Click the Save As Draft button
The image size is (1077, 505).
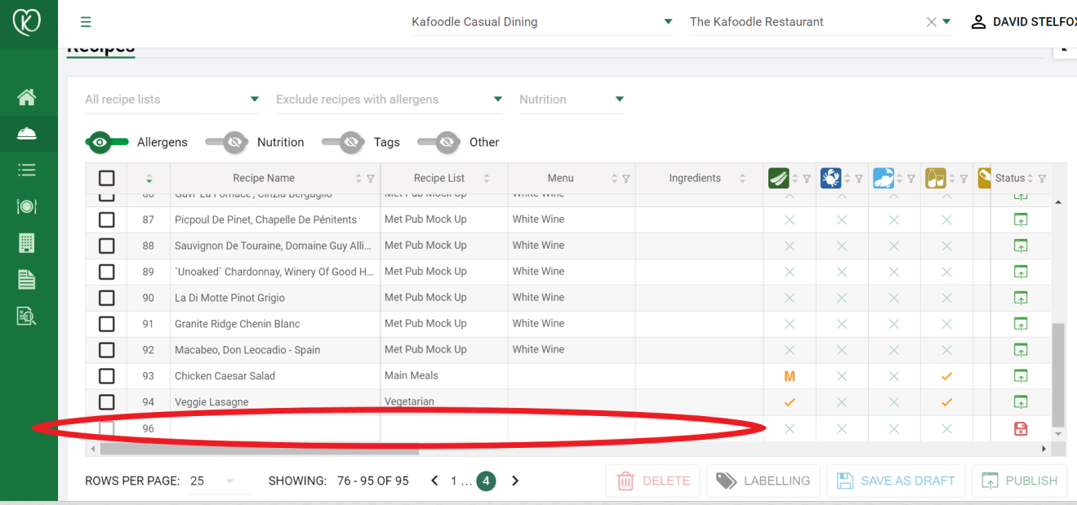(x=896, y=481)
